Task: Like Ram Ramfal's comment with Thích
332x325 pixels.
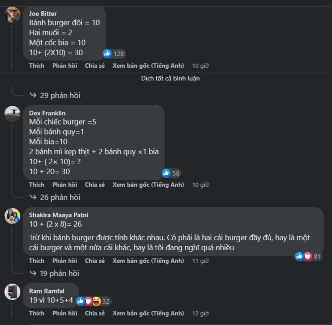Action: pyautogui.click(x=37, y=313)
